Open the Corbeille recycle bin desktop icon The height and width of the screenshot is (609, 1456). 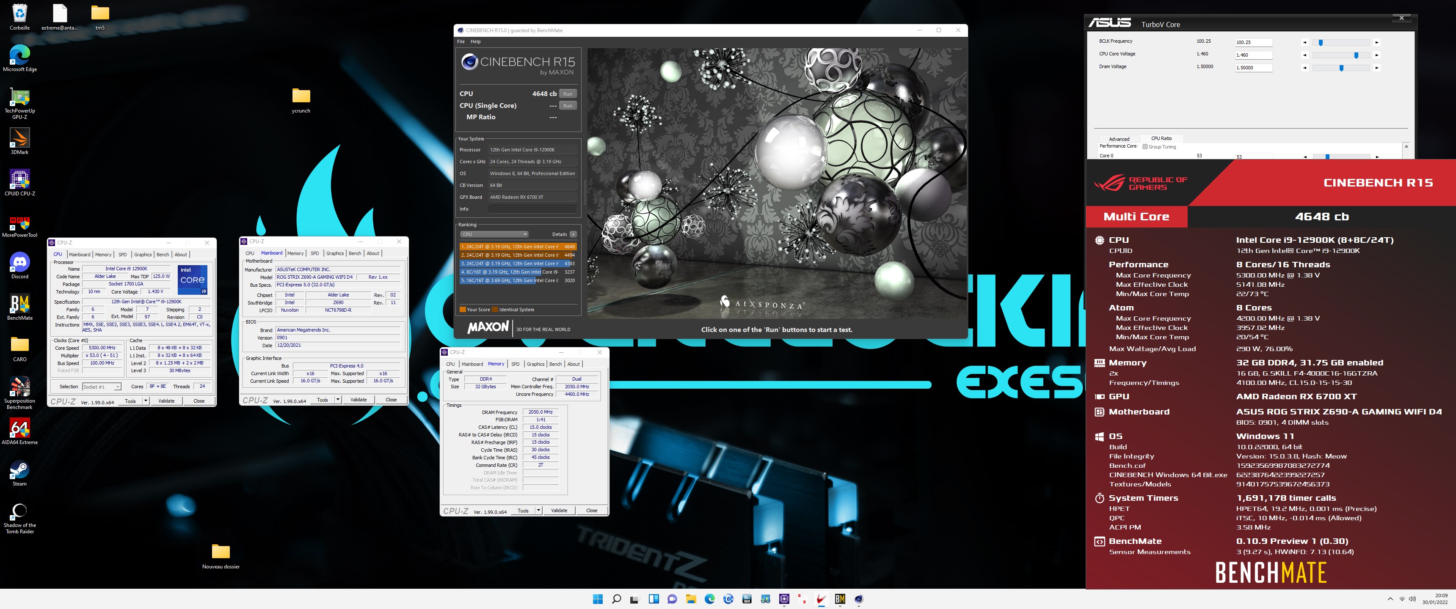click(x=20, y=17)
